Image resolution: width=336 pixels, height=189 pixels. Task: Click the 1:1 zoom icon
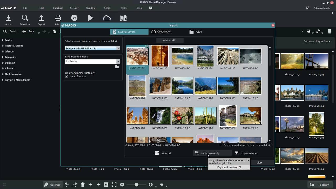click(x=106, y=185)
